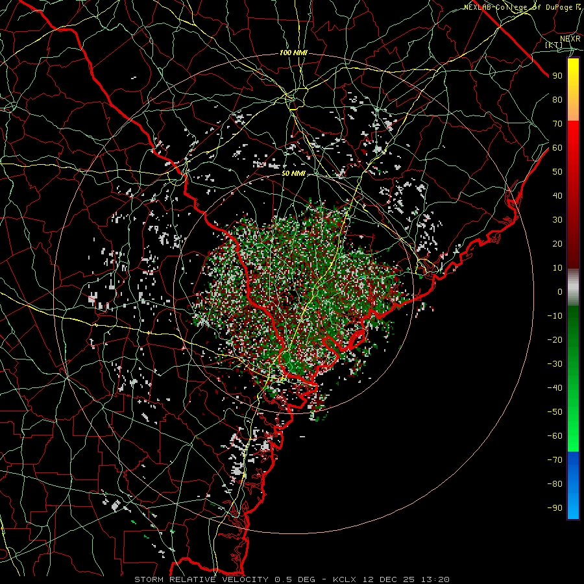
Task: Click the 90 value on velocity scale
Action: coord(557,76)
